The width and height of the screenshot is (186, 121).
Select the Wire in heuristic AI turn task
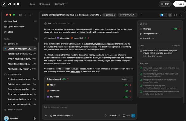(19, 59)
